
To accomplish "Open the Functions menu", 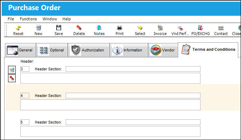I will 28,19.
